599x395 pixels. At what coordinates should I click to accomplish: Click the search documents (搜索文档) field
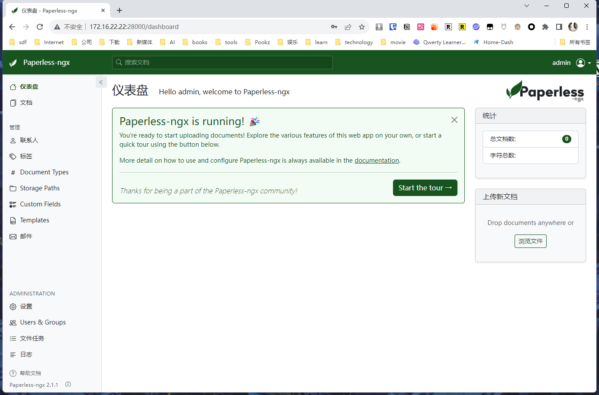[222, 63]
